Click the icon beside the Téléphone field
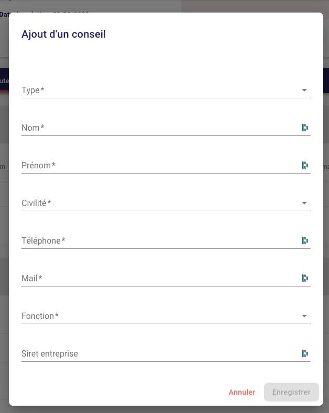329x413 pixels. (x=304, y=240)
